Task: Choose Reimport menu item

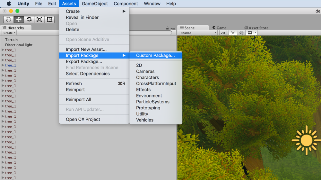Action: pyautogui.click(x=94, y=90)
